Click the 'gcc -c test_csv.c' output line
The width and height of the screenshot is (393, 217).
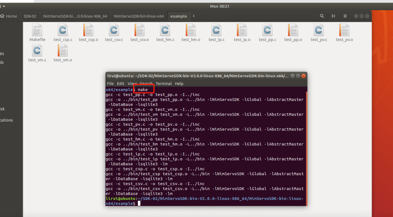(x=155, y=184)
